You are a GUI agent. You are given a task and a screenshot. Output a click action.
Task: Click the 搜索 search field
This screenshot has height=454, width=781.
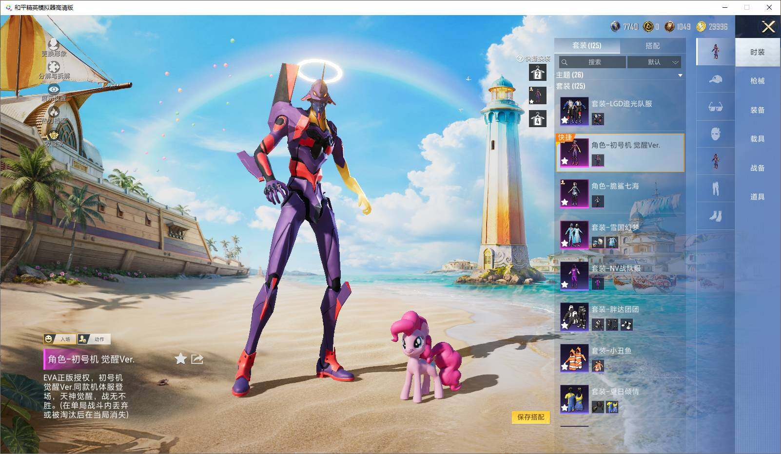pos(592,62)
